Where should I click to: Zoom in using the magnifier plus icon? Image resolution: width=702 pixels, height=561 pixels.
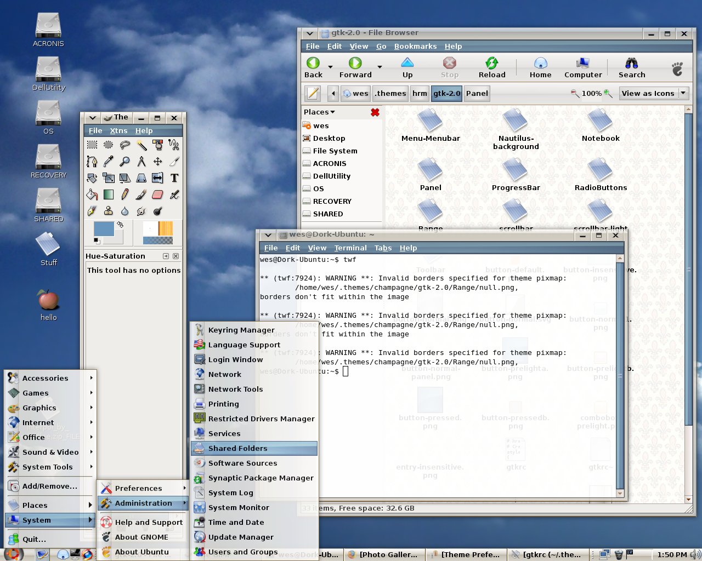tap(608, 94)
